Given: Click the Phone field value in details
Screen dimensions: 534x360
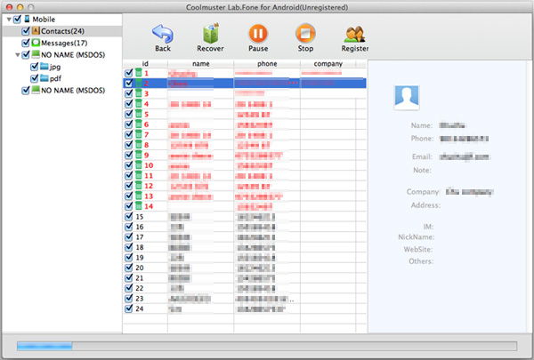Looking at the screenshot, I should tap(464, 139).
